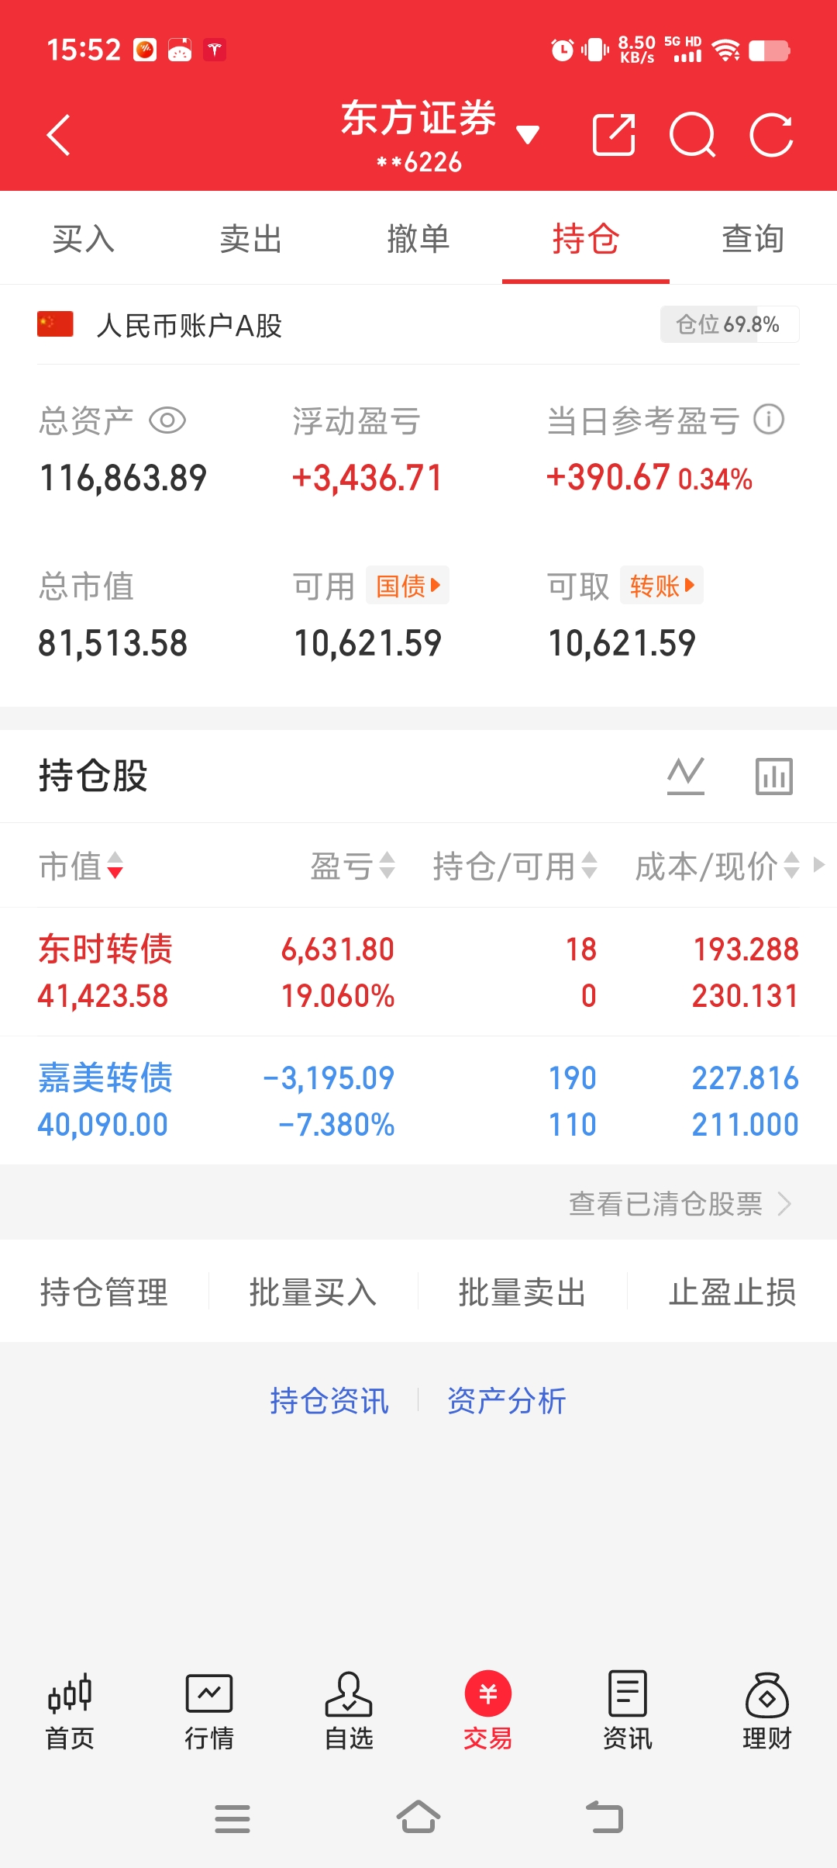Expand more columns with right triangle arrow
This screenshot has width=837, height=1868.
(819, 865)
